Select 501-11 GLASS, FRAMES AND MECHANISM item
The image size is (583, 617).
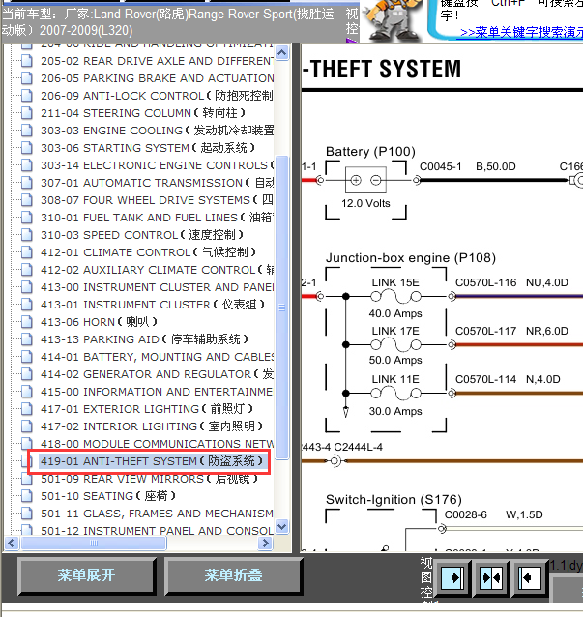pyautogui.click(x=158, y=514)
